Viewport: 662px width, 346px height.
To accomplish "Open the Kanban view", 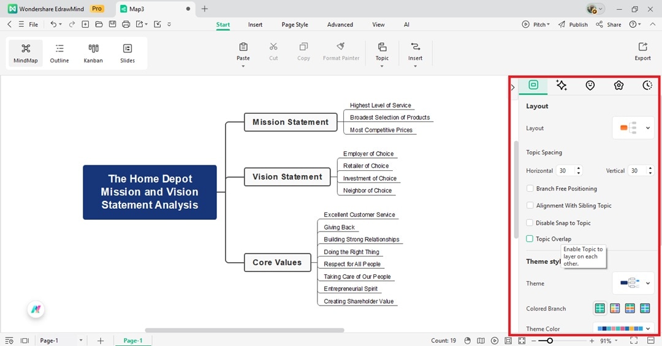I will pyautogui.click(x=93, y=53).
